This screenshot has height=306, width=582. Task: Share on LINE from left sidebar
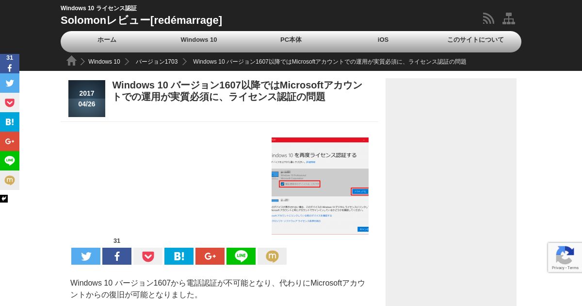10,161
